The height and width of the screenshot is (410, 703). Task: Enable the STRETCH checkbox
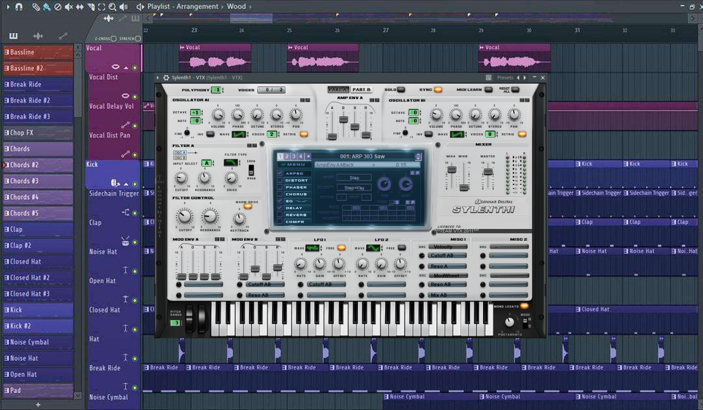point(138,38)
